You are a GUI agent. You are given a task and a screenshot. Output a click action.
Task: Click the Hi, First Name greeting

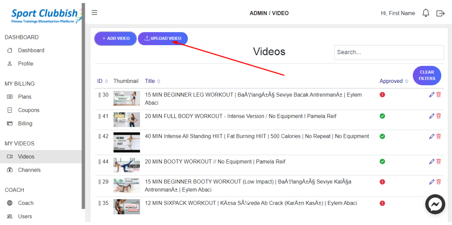click(x=398, y=13)
